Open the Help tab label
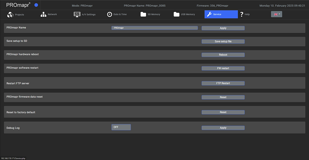 point(247,14)
